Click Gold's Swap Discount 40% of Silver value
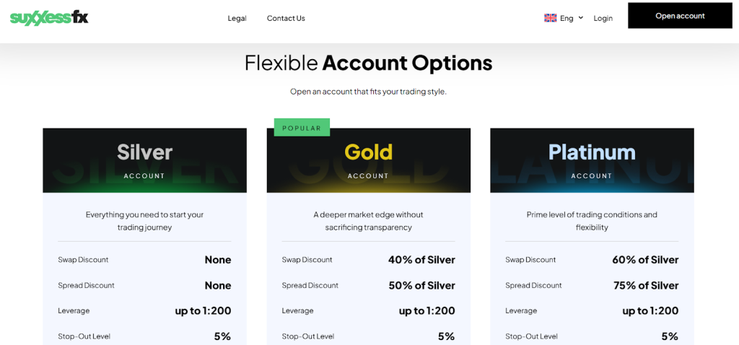Screen dimensions: 739x345 (x=421, y=260)
